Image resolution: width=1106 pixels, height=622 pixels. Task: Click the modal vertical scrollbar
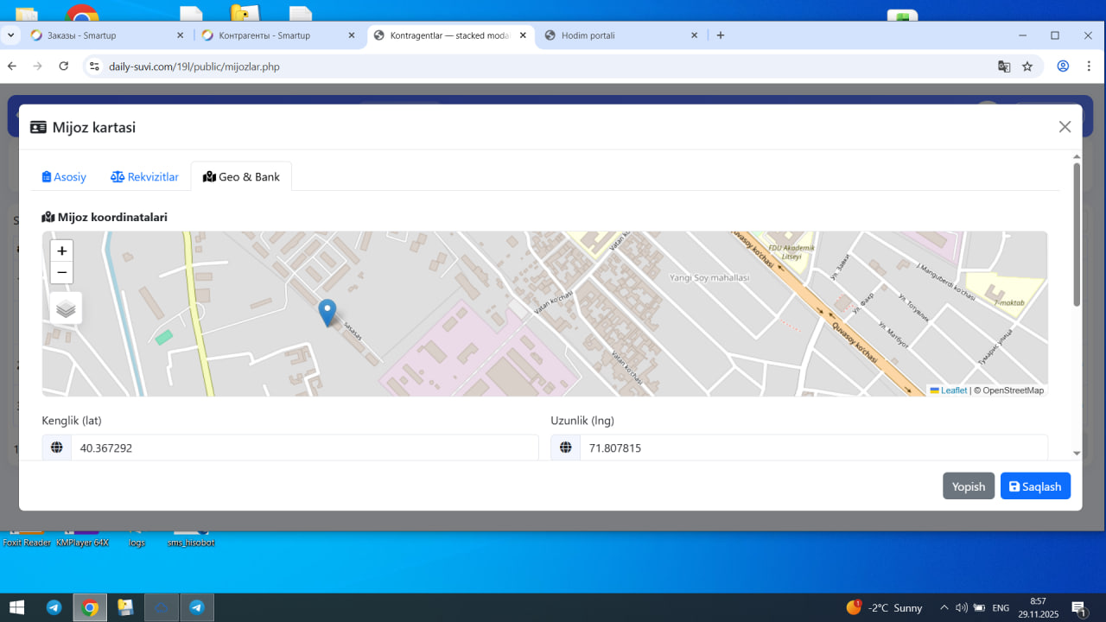pos(1077,233)
